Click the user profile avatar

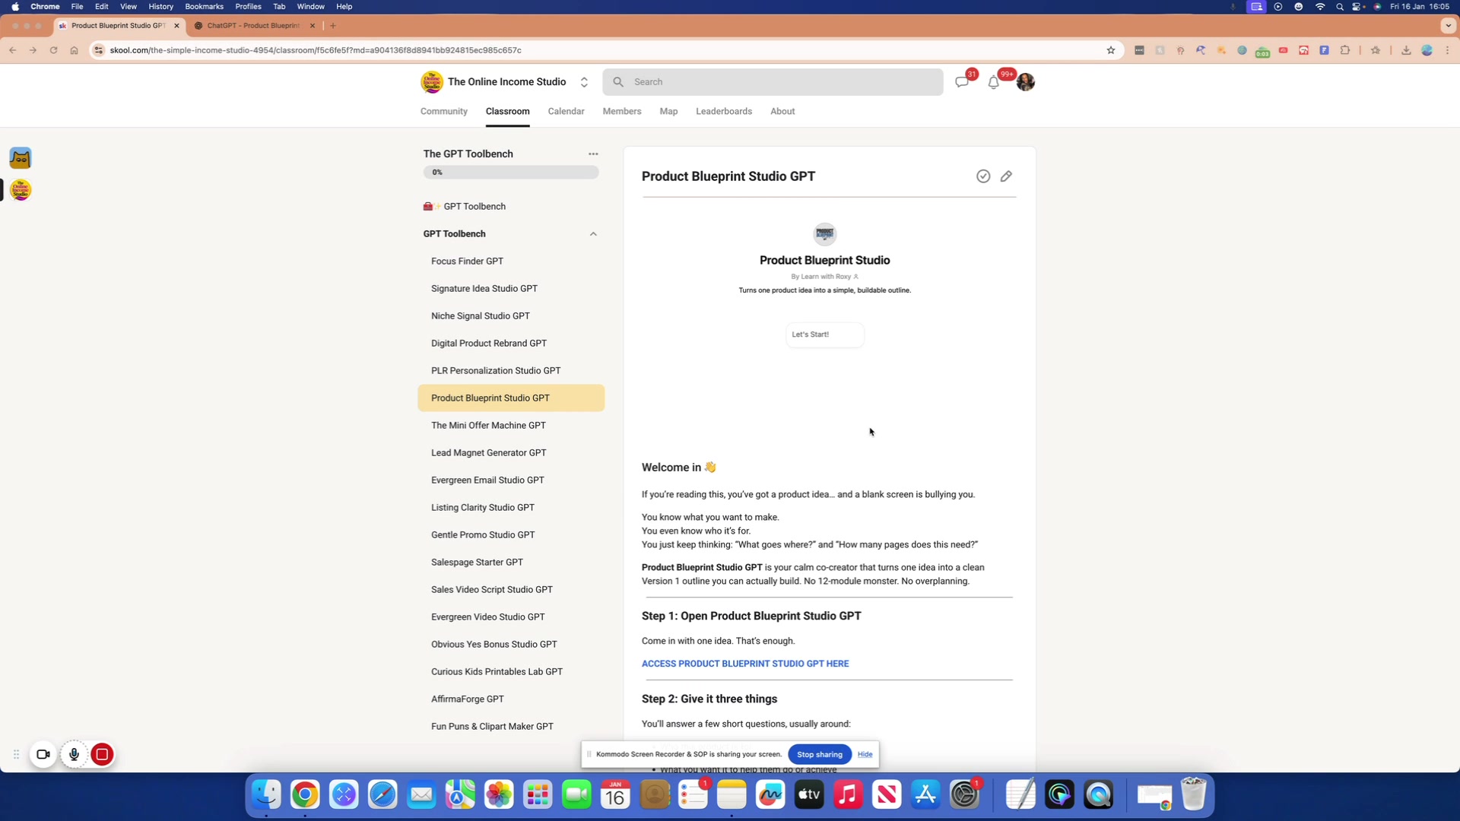tap(1025, 82)
